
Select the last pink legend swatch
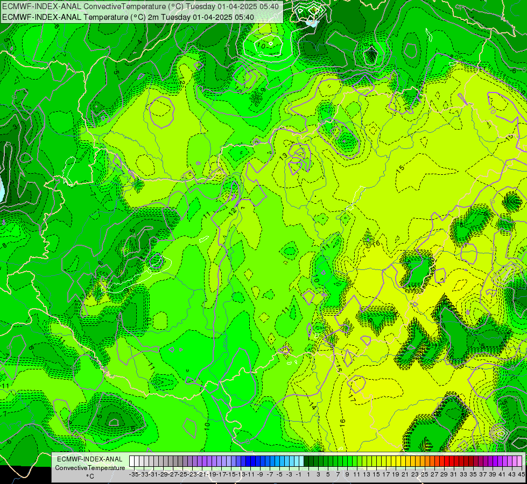pos(519,461)
